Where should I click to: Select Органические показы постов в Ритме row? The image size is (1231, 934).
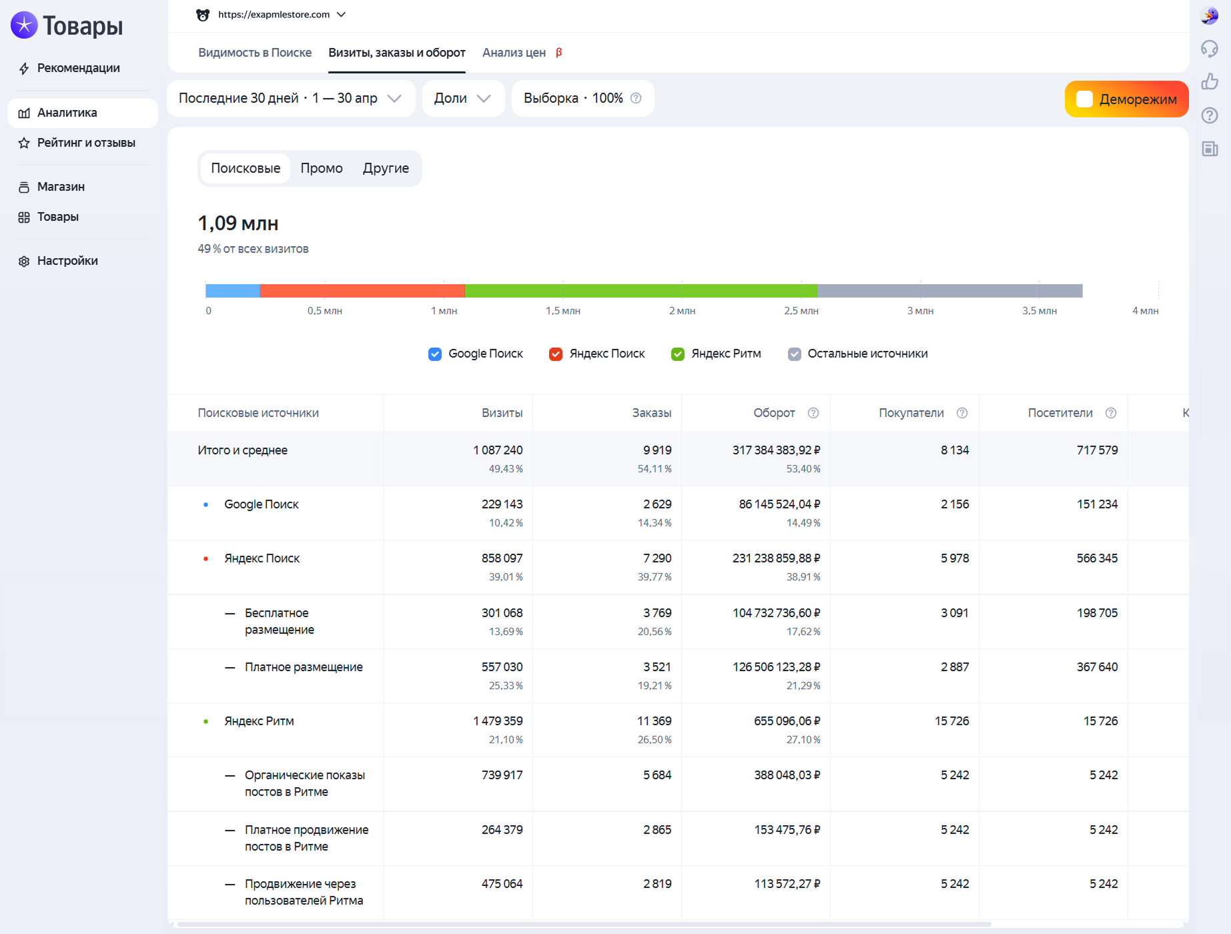[678, 784]
